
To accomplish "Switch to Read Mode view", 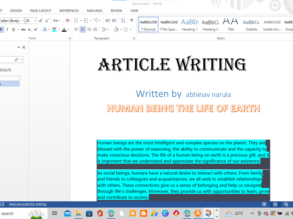I will click(x=264, y=204).
